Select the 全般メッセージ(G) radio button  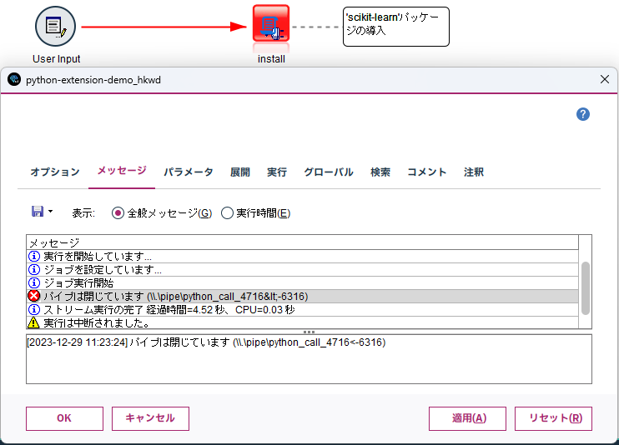click(118, 213)
